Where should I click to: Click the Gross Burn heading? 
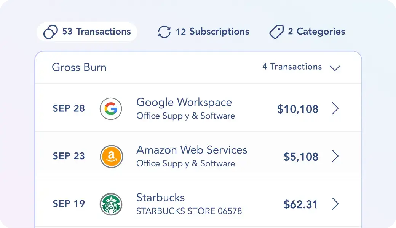[79, 67]
